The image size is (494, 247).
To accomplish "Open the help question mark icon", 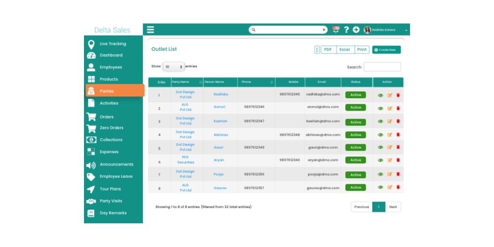I will pyautogui.click(x=346, y=30).
